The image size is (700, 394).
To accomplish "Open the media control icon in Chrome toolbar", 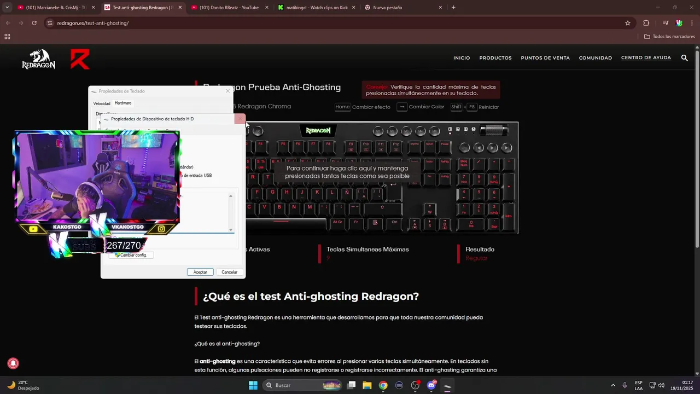I will 666,23.
